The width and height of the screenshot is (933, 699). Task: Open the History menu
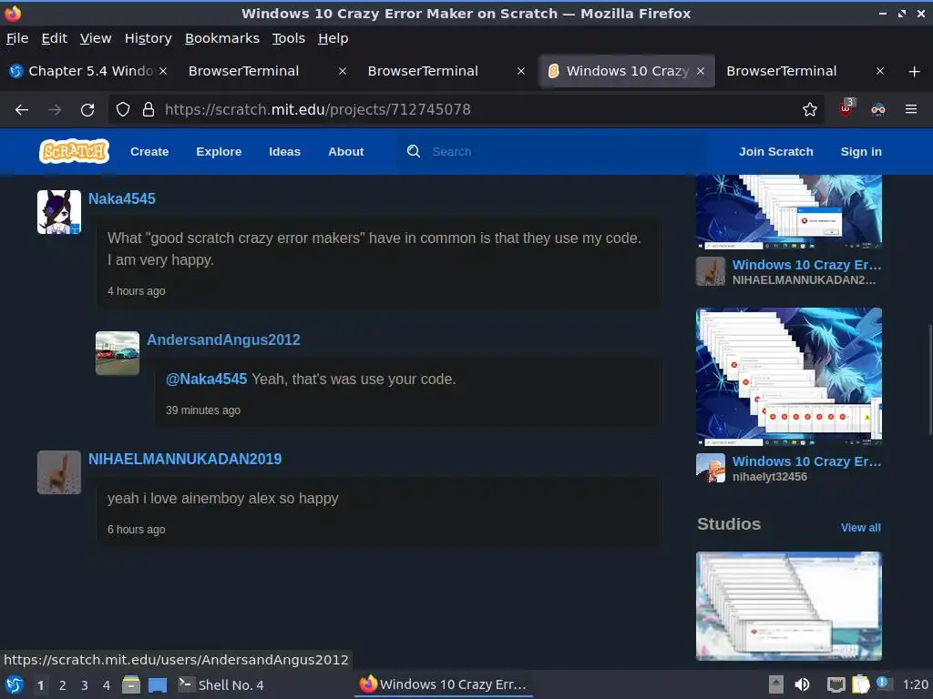[149, 38]
